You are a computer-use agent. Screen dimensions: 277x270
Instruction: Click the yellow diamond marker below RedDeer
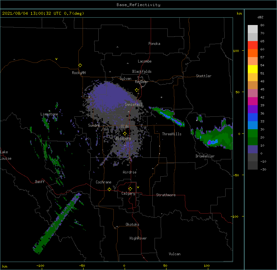coord(137,90)
